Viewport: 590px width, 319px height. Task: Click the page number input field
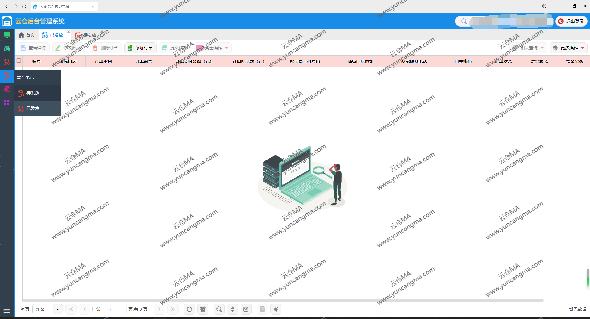tap(116, 309)
